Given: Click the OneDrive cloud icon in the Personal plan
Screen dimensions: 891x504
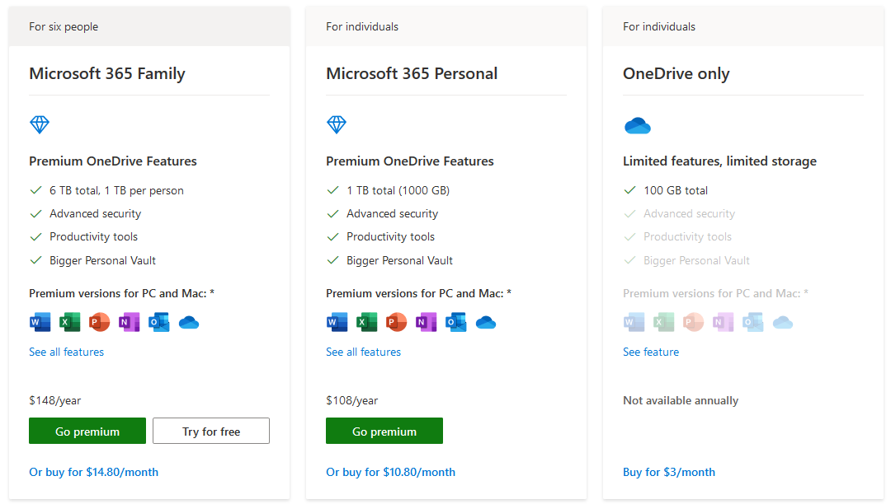Looking at the screenshot, I should coord(486,323).
